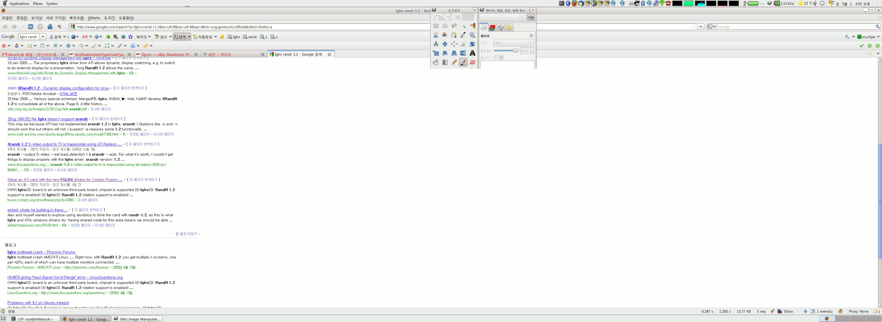Select the Fuzzy Select magic wand tool
Screen dimensions: 882x322
coord(463,26)
